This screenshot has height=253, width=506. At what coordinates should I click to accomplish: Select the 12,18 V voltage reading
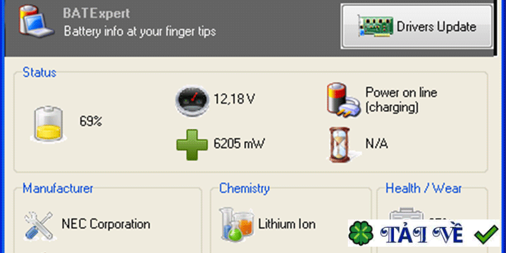235,99
